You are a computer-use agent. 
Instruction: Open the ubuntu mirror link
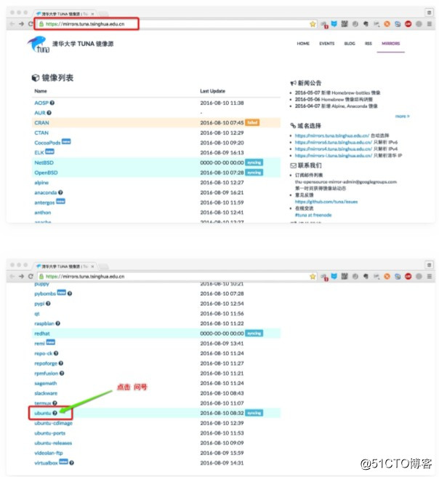[42, 413]
